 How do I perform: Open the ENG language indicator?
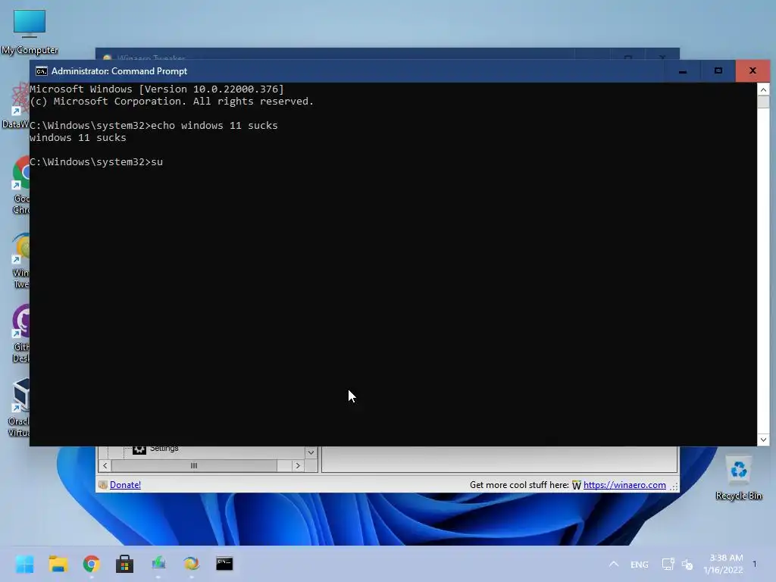click(x=640, y=564)
